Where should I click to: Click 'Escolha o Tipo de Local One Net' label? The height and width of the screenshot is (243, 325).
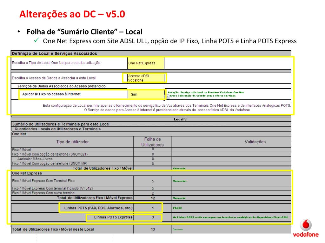point(56,63)
